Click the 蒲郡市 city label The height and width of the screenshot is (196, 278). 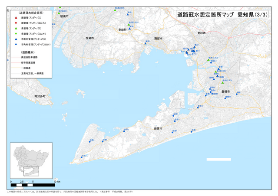(x=158, y=39)
